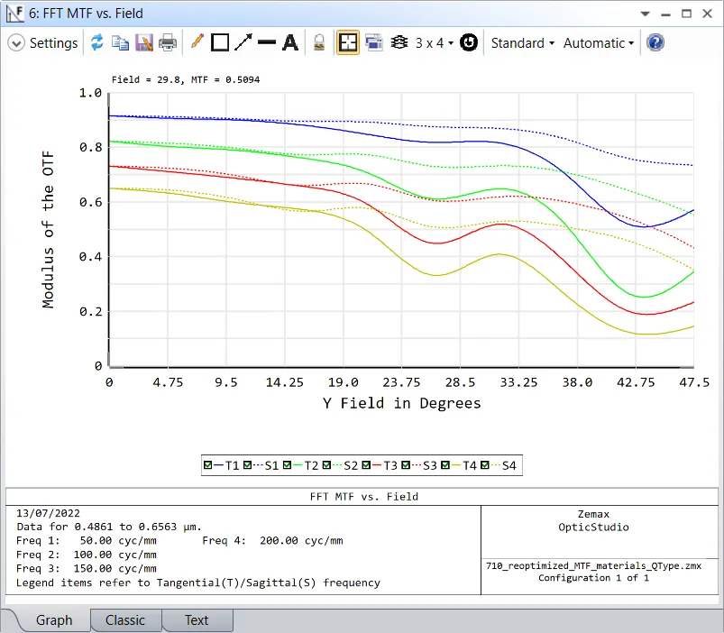Click the print icon in the toolbar
The height and width of the screenshot is (633, 724).
pyautogui.click(x=168, y=42)
